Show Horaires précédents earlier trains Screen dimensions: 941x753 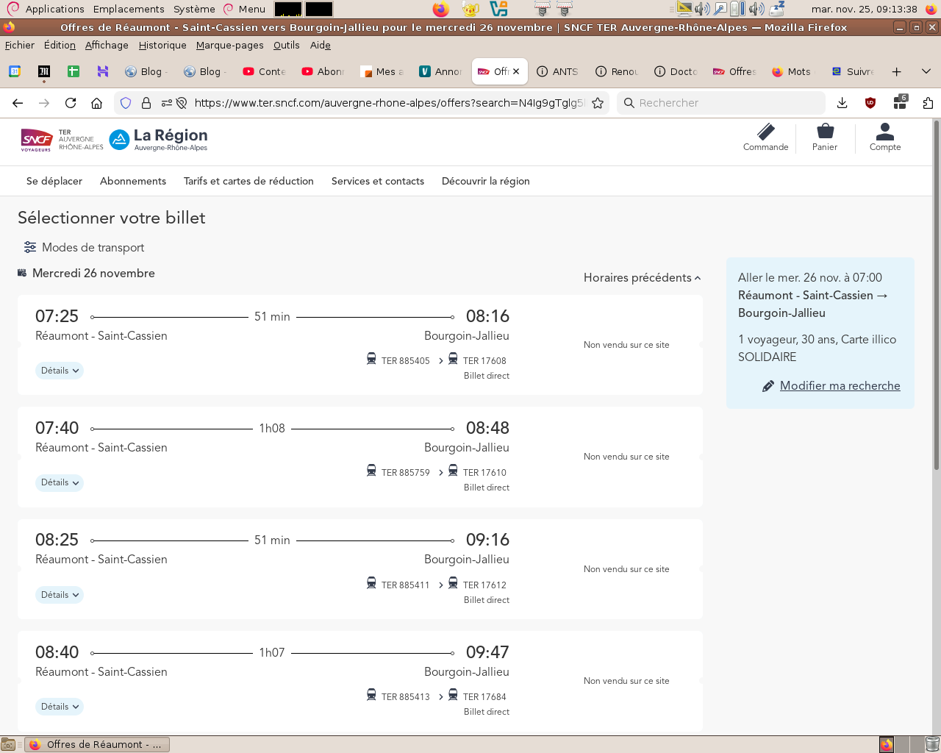(642, 277)
